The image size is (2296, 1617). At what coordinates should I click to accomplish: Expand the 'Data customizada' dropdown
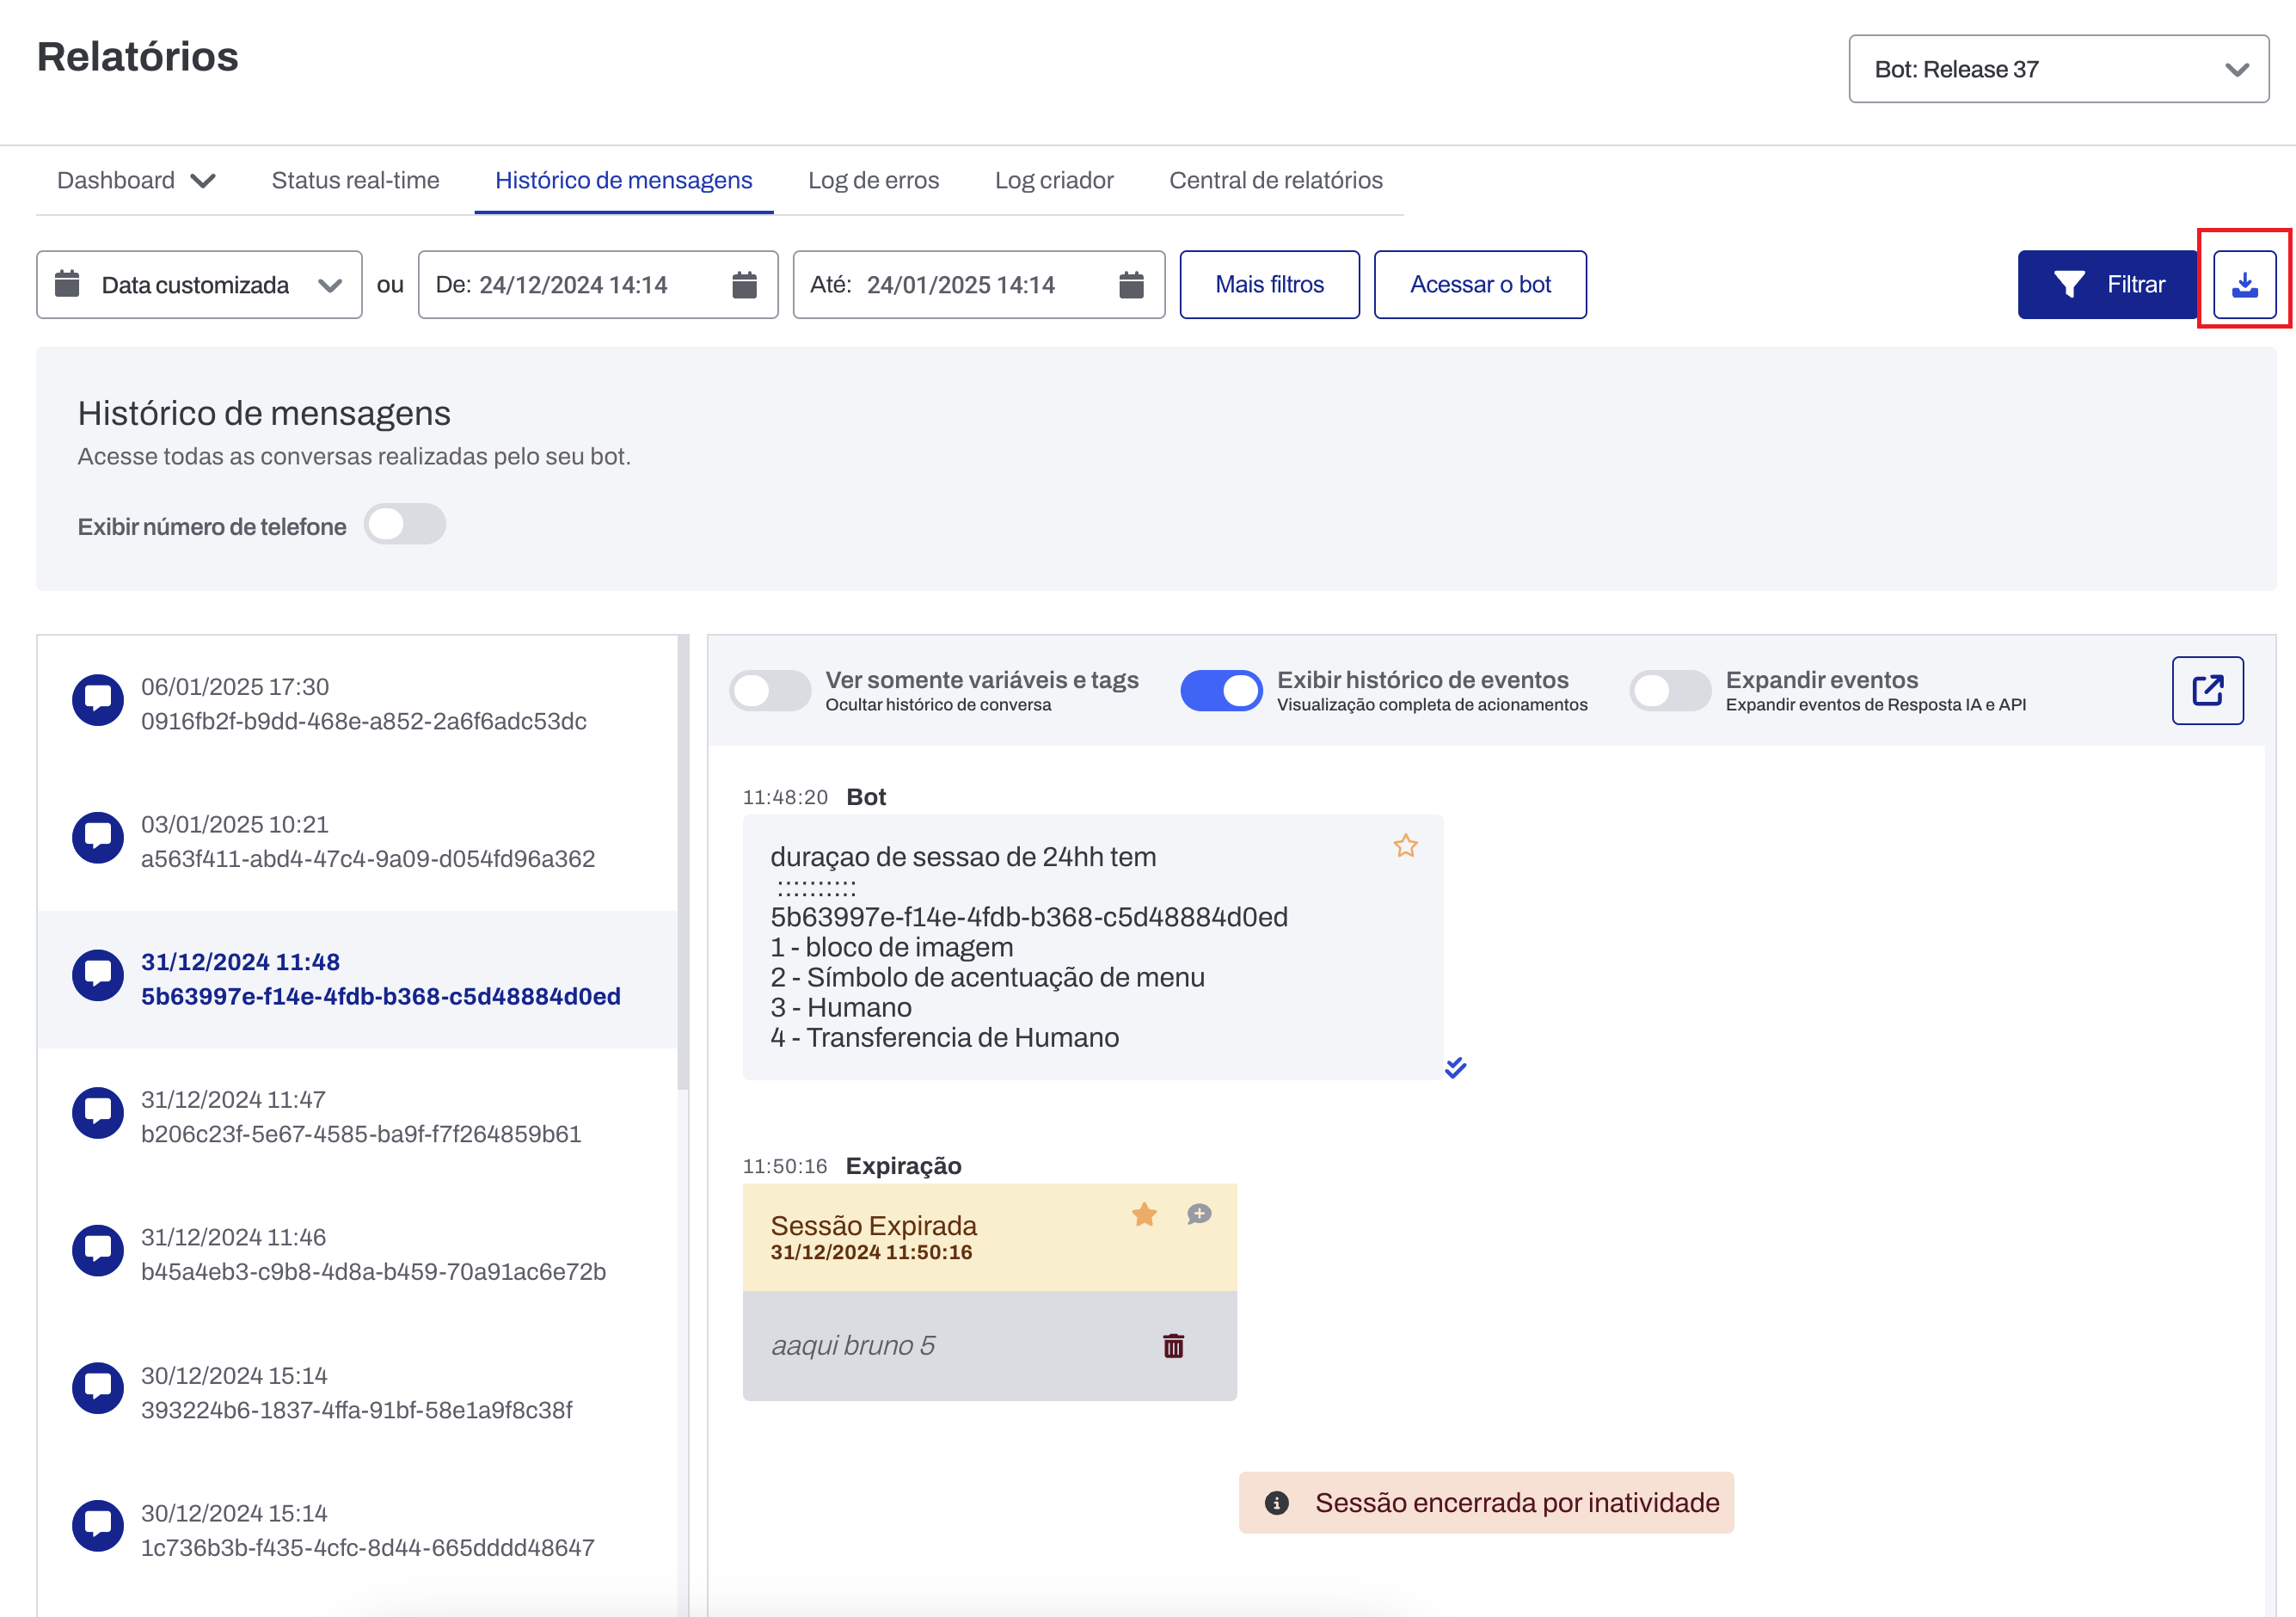coord(199,285)
